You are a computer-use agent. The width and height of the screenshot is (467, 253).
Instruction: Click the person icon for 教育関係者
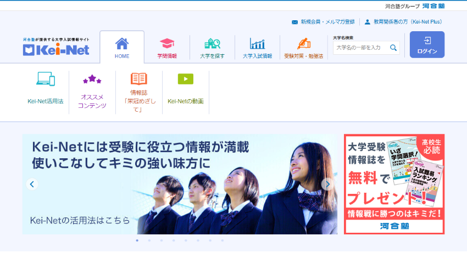(x=368, y=22)
